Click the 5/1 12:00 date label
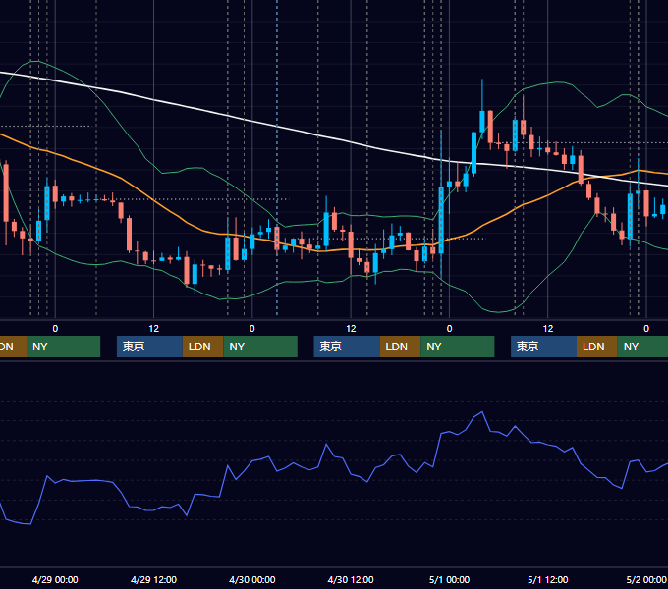Viewport: 668px width, 589px height. point(548,579)
